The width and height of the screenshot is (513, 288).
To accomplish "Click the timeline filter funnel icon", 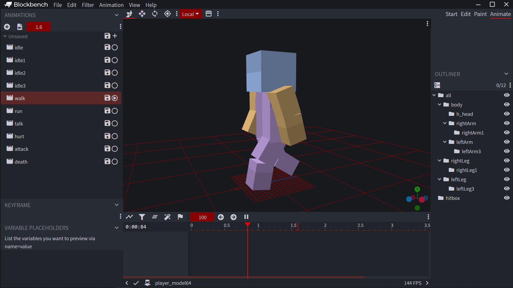I will click(x=142, y=217).
